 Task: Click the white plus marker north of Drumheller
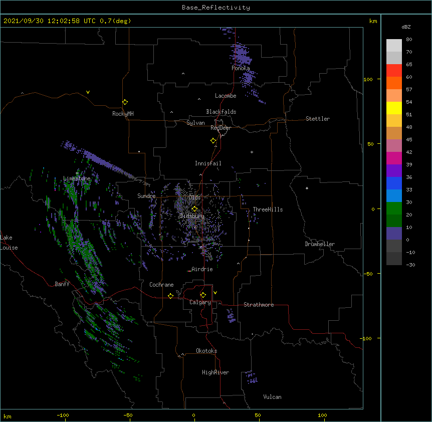coord(307,188)
